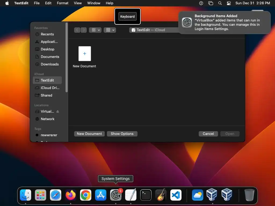Launch Firefox from the Dock
275x206 pixels.
pos(71,195)
